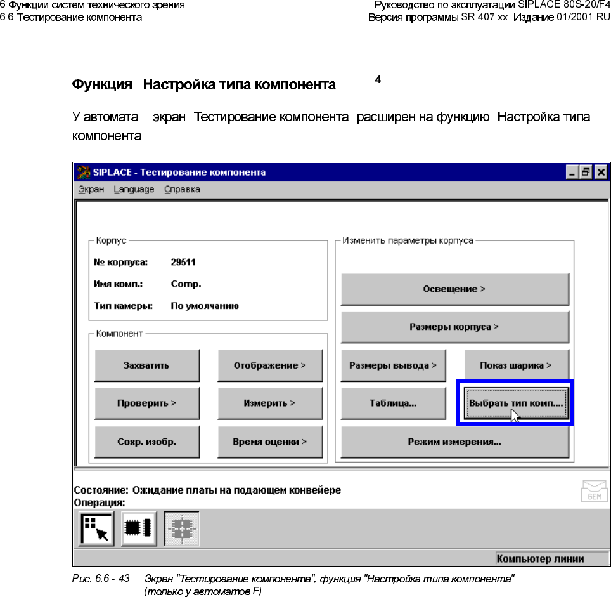Click the Выбрать тип комп.... button
The height and width of the screenshot is (597, 611).
(x=517, y=403)
